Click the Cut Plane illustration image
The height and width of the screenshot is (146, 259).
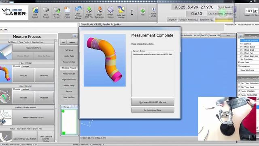click(x=6, y=52)
